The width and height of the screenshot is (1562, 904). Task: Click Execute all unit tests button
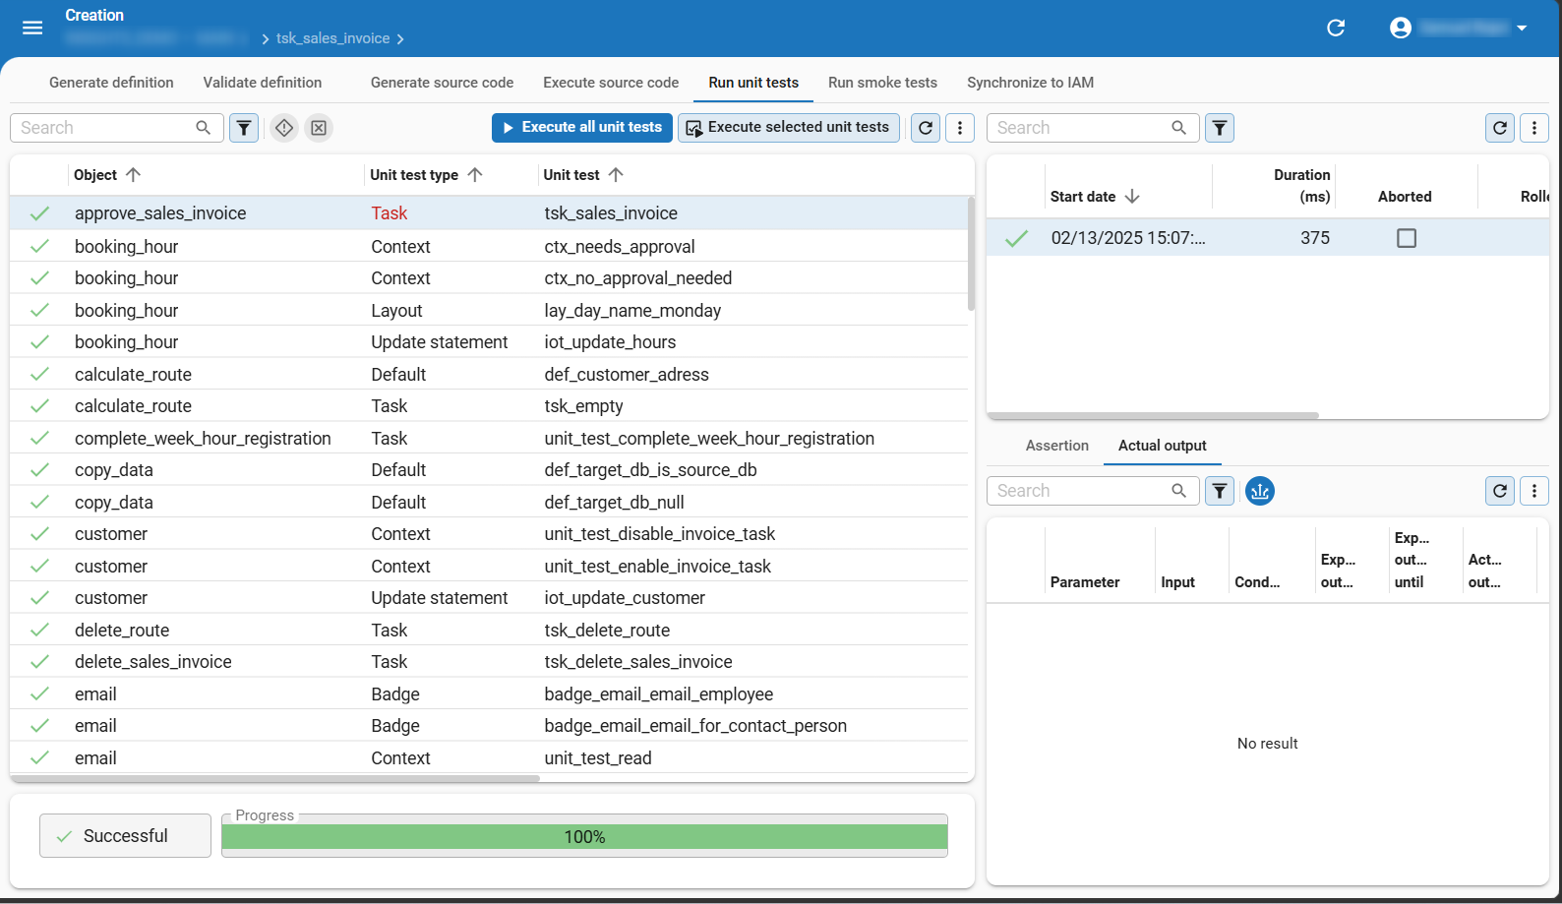(x=582, y=128)
